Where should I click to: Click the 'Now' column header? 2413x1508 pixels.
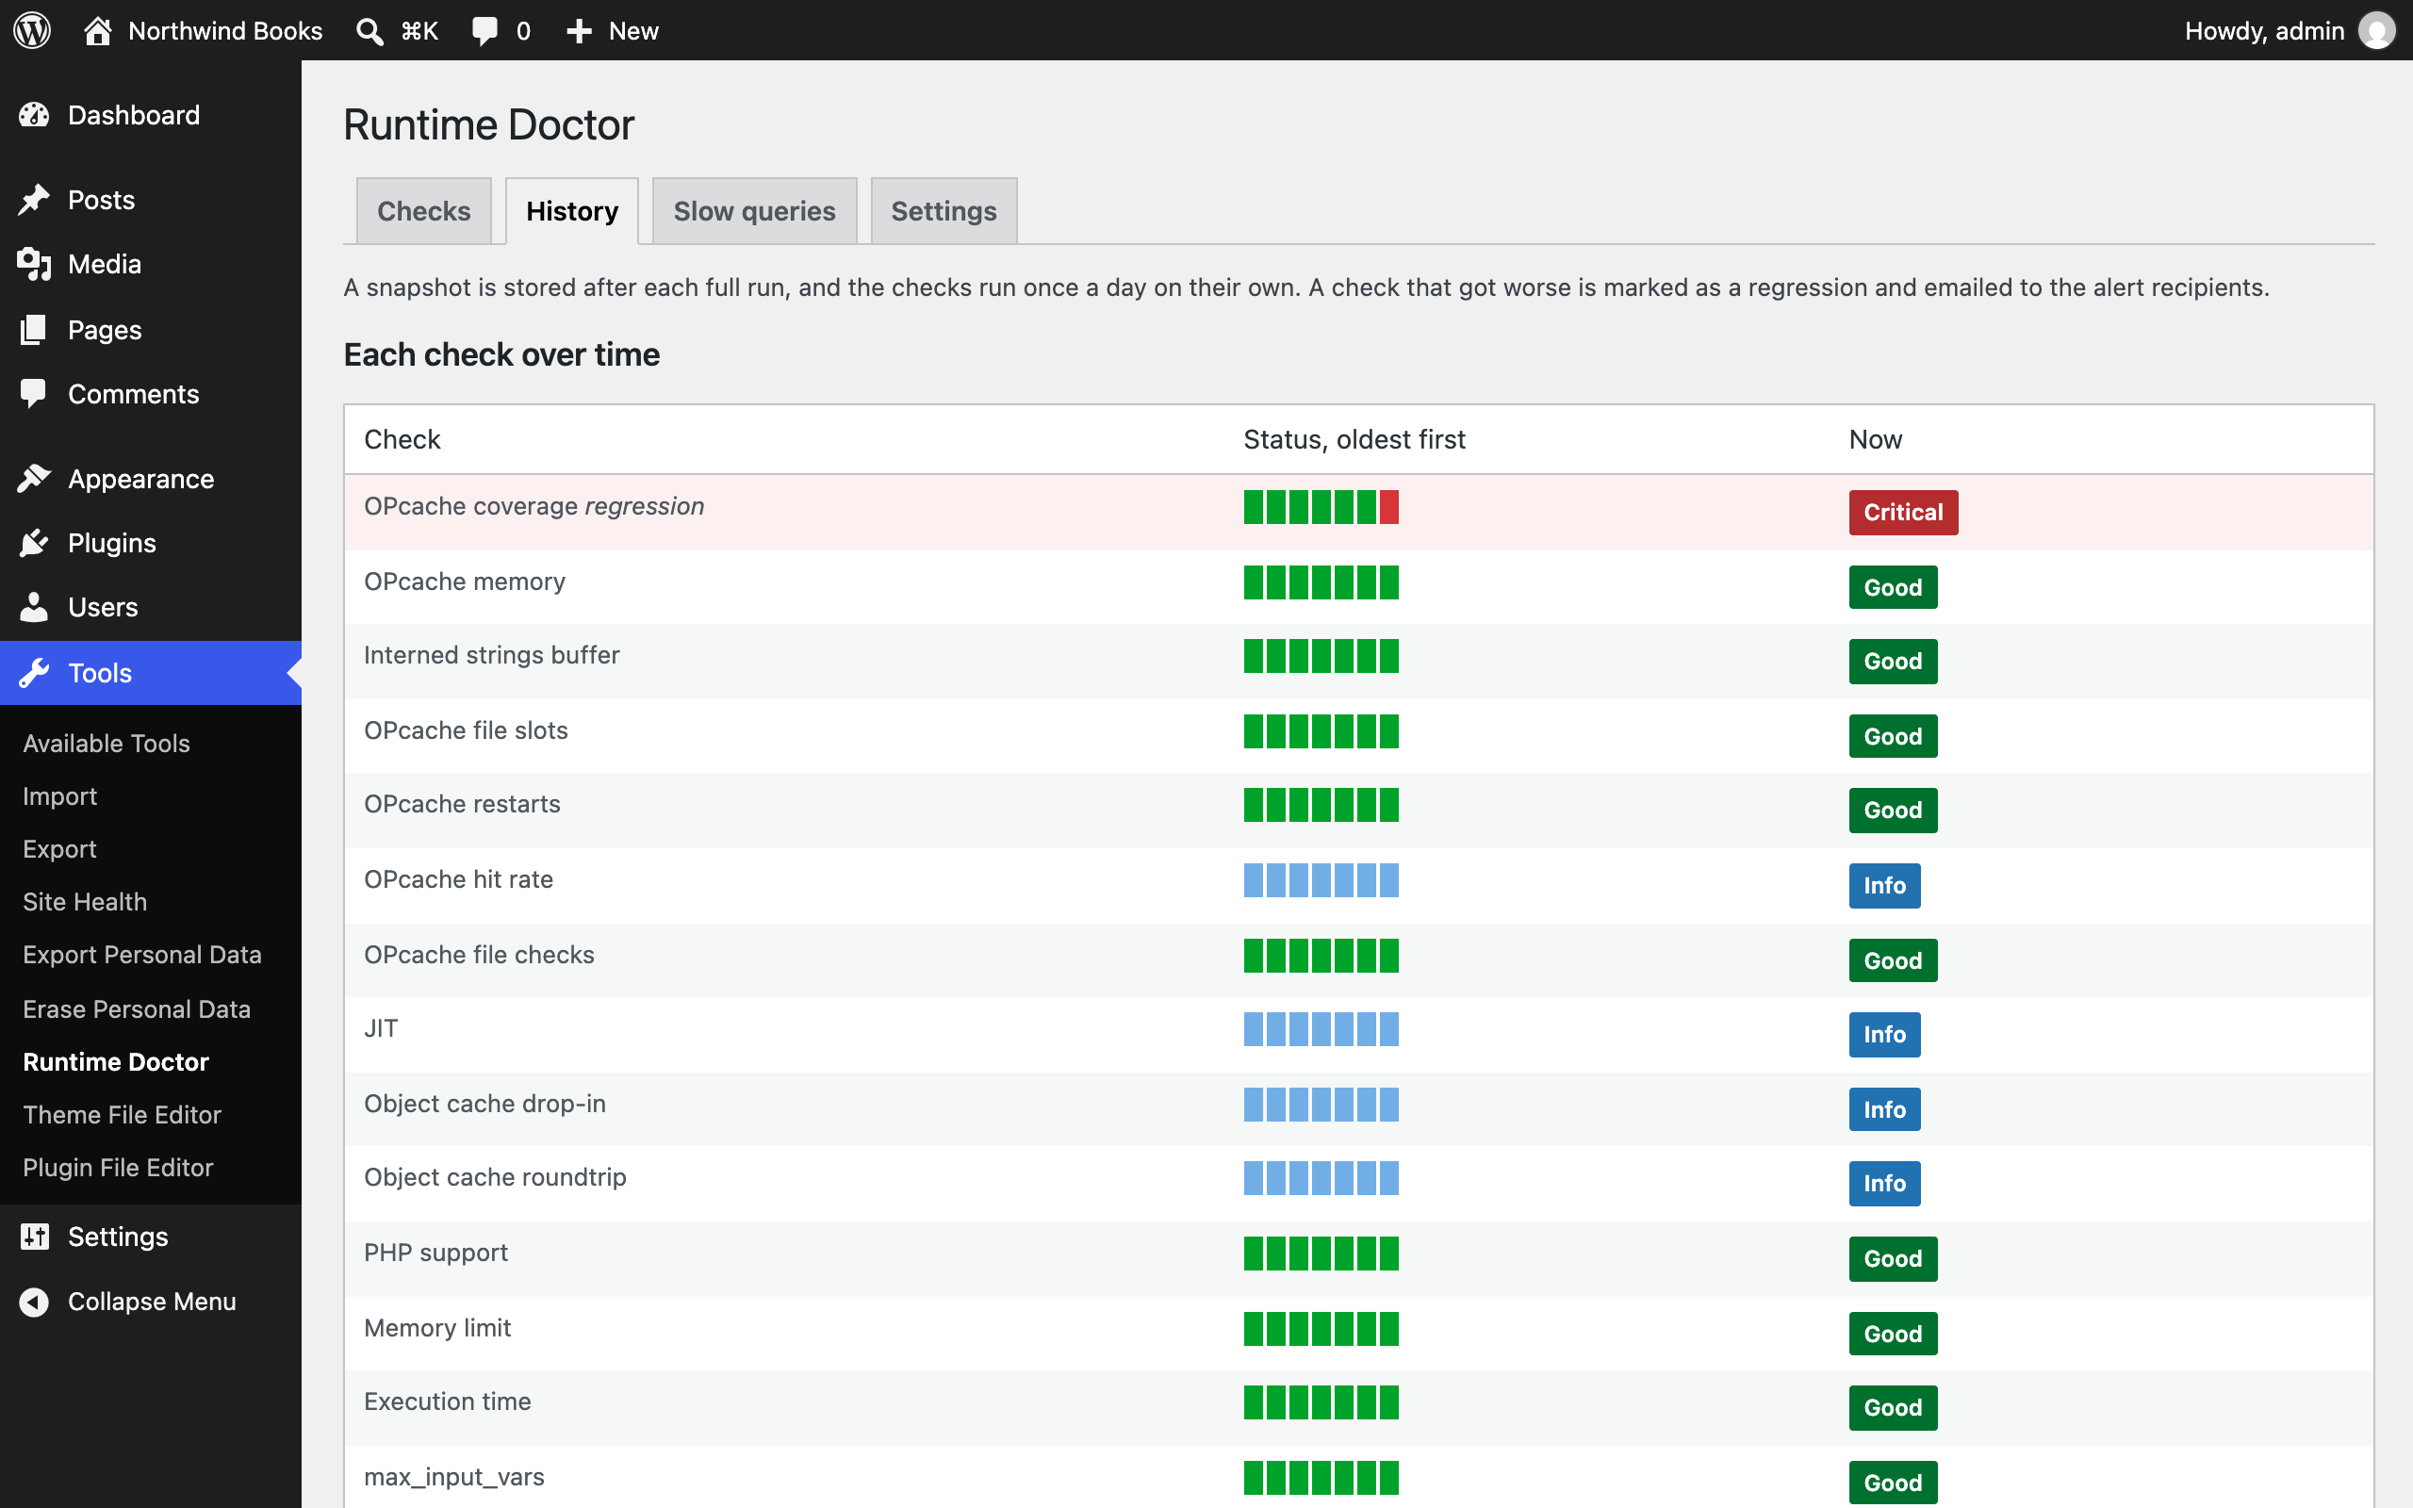coord(1875,440)
